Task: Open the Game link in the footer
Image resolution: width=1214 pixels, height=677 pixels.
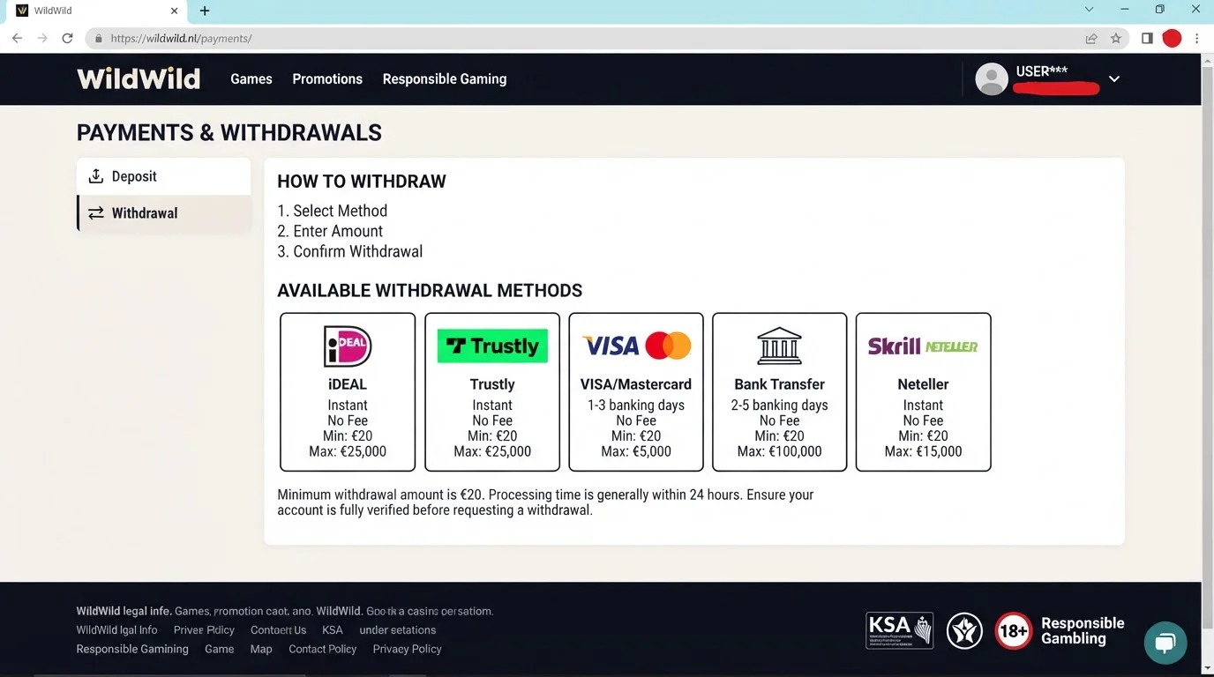Action: 220,649
